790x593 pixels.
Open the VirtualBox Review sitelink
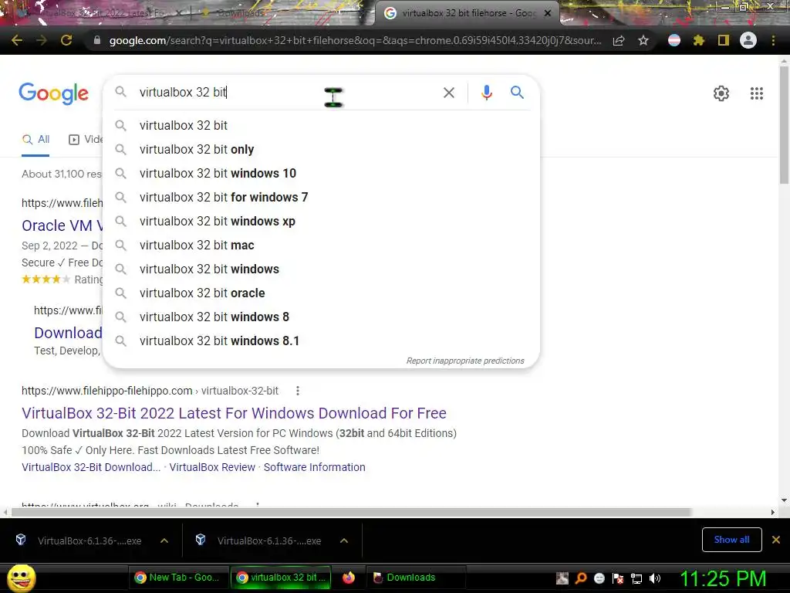212,467
